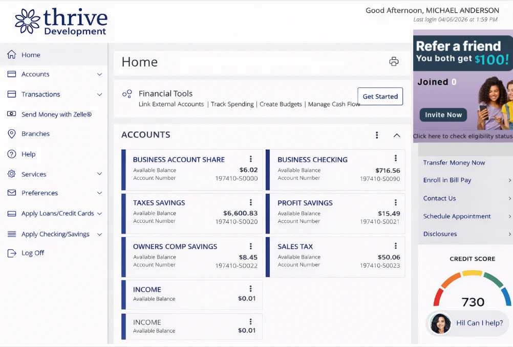Viewport: 513px width, 347px height.
Task: Open Business Checking three-dot menu
Action: point(396,158)
